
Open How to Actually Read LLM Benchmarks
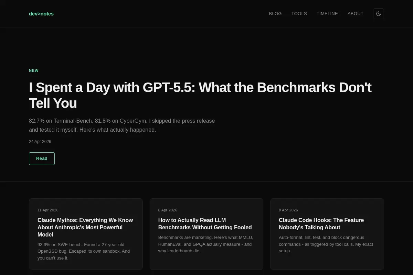pyautogui.click(x=206, y=234)
